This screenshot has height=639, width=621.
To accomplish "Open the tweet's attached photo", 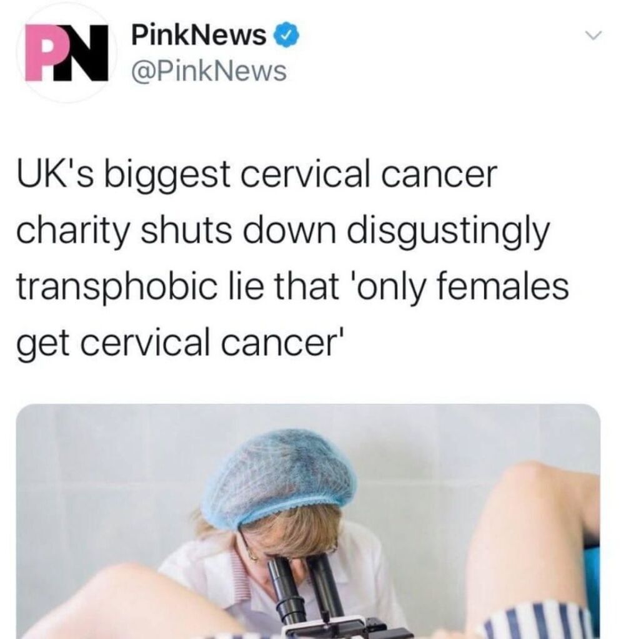I will point(308,521).
